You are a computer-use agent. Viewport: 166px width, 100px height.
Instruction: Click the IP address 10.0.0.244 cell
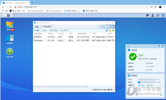[51, 37]
